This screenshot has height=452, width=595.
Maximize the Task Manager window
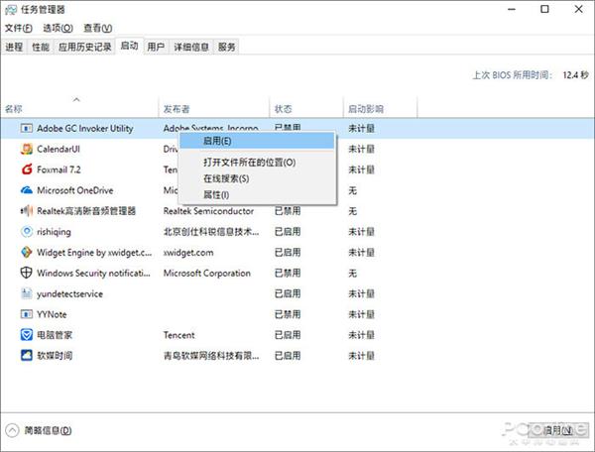click(544, 9)
